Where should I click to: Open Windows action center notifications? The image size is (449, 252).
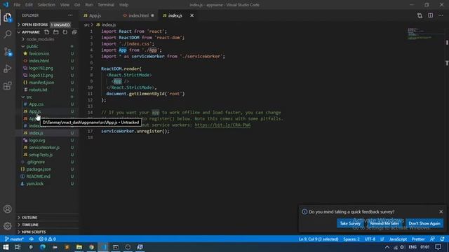point(438,247)
